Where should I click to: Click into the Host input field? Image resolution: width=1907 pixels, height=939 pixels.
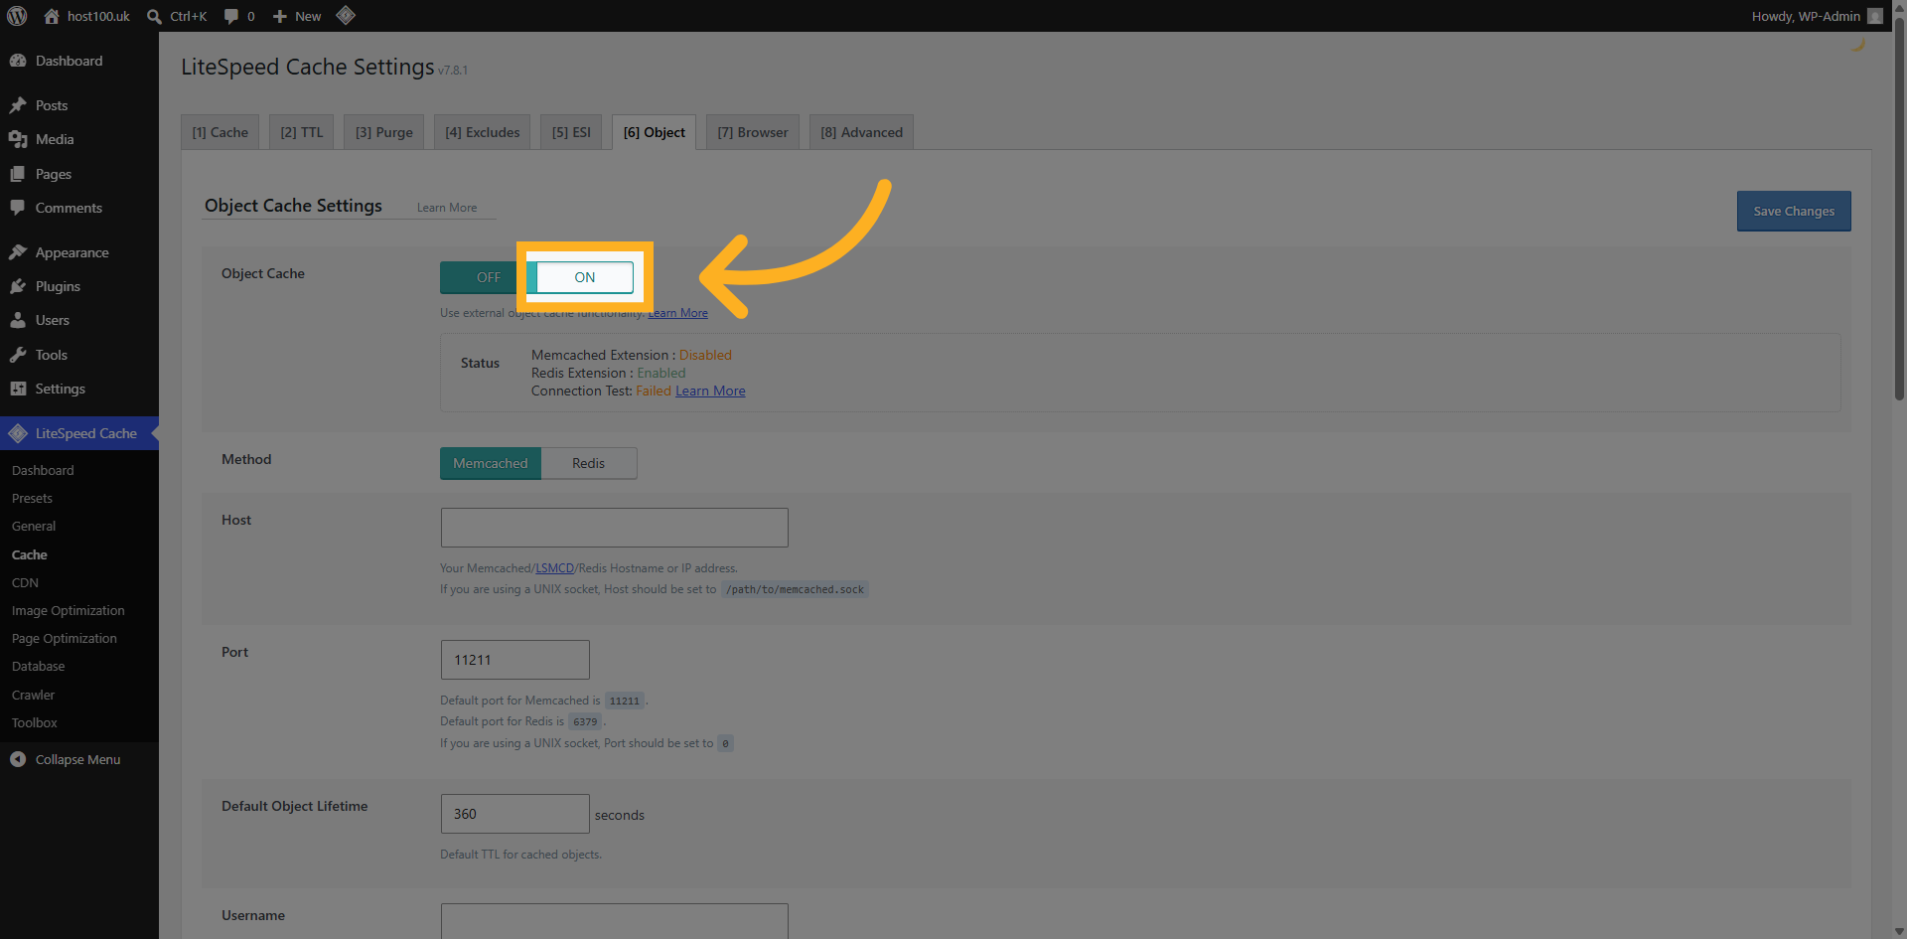(615, 528)
